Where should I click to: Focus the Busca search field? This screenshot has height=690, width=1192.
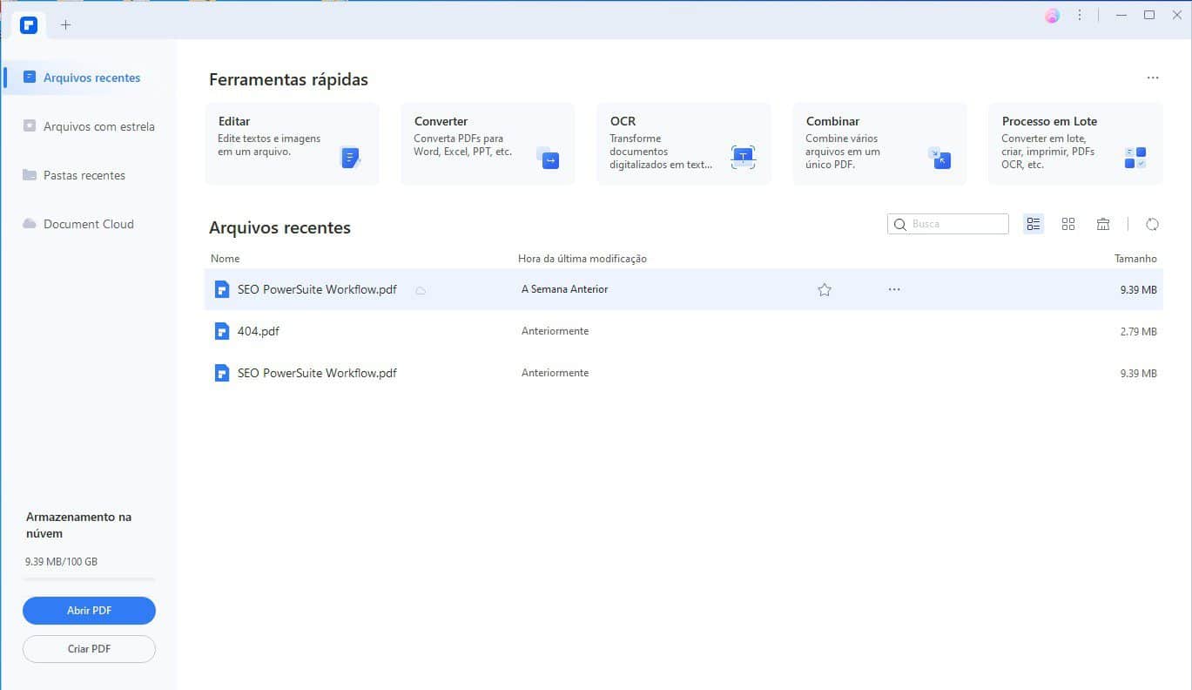(x=948, y=224)
